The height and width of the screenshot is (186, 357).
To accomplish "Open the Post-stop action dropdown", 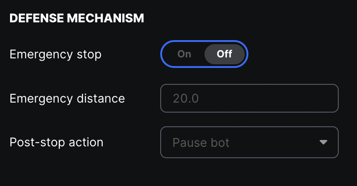I will 249,142.
